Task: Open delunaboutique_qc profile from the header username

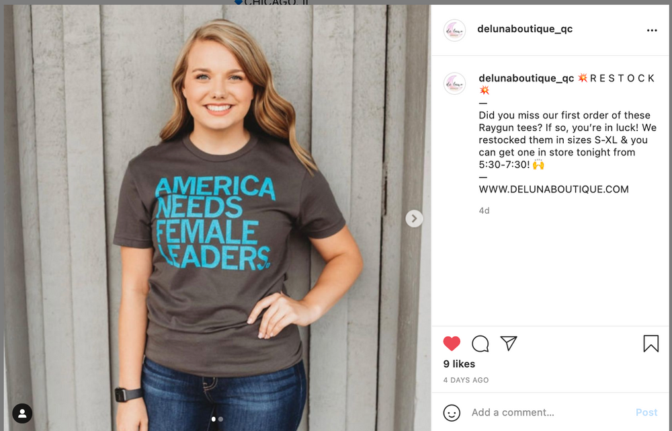Action: [x=524, y=29]
